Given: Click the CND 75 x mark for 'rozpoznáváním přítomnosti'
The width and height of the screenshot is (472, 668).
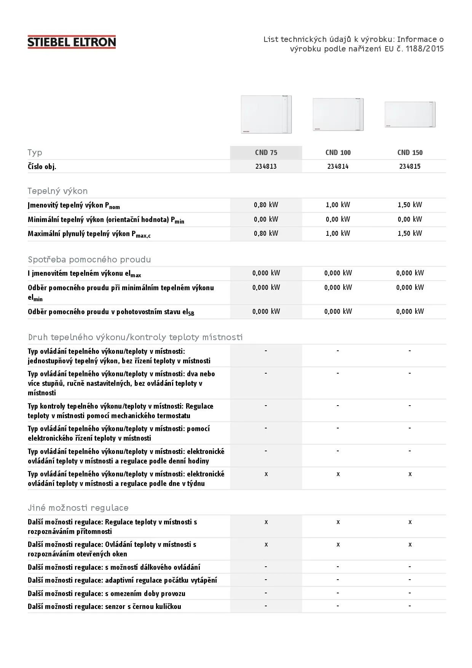Looking at the screenshot, I should point(266,522).
